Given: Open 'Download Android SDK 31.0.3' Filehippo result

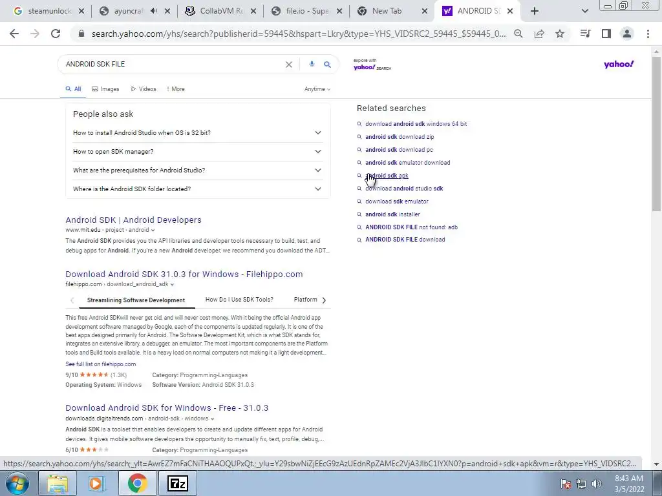Looking at the screenshot, I should (184, 274).
